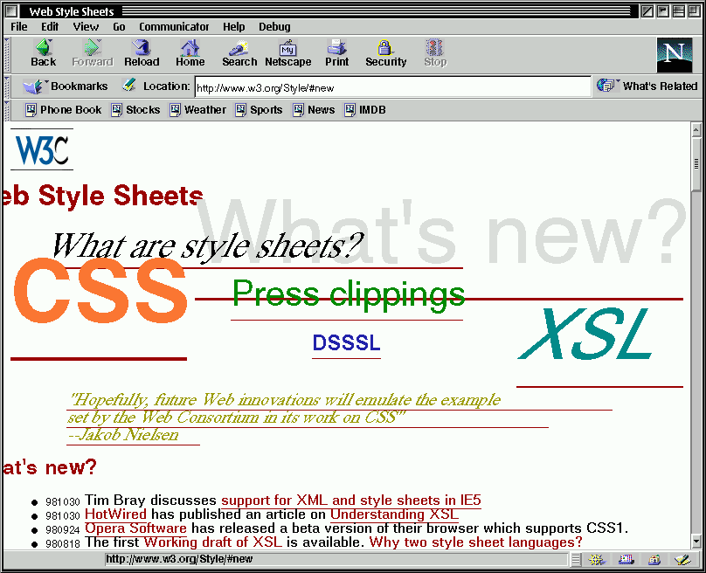Open 'Why two style sheet languages?' link
The height and width of the screenshot is (573, 706).
[x=475, y=542]
